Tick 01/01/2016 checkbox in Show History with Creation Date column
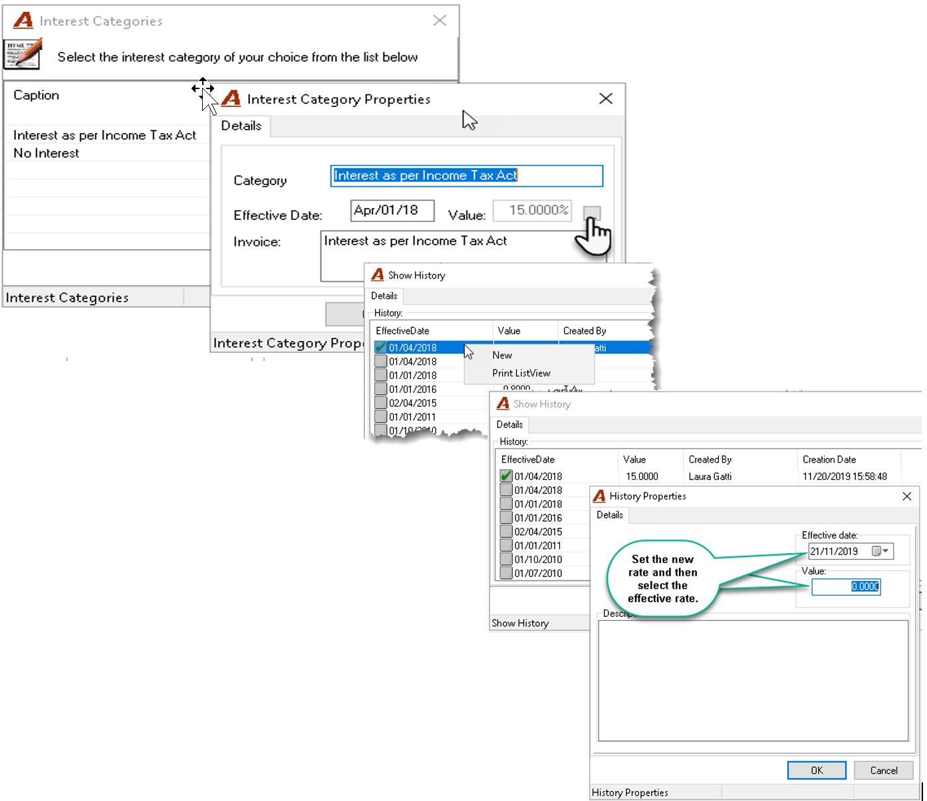This screenshot has height=801, width=927. [506, 518]
